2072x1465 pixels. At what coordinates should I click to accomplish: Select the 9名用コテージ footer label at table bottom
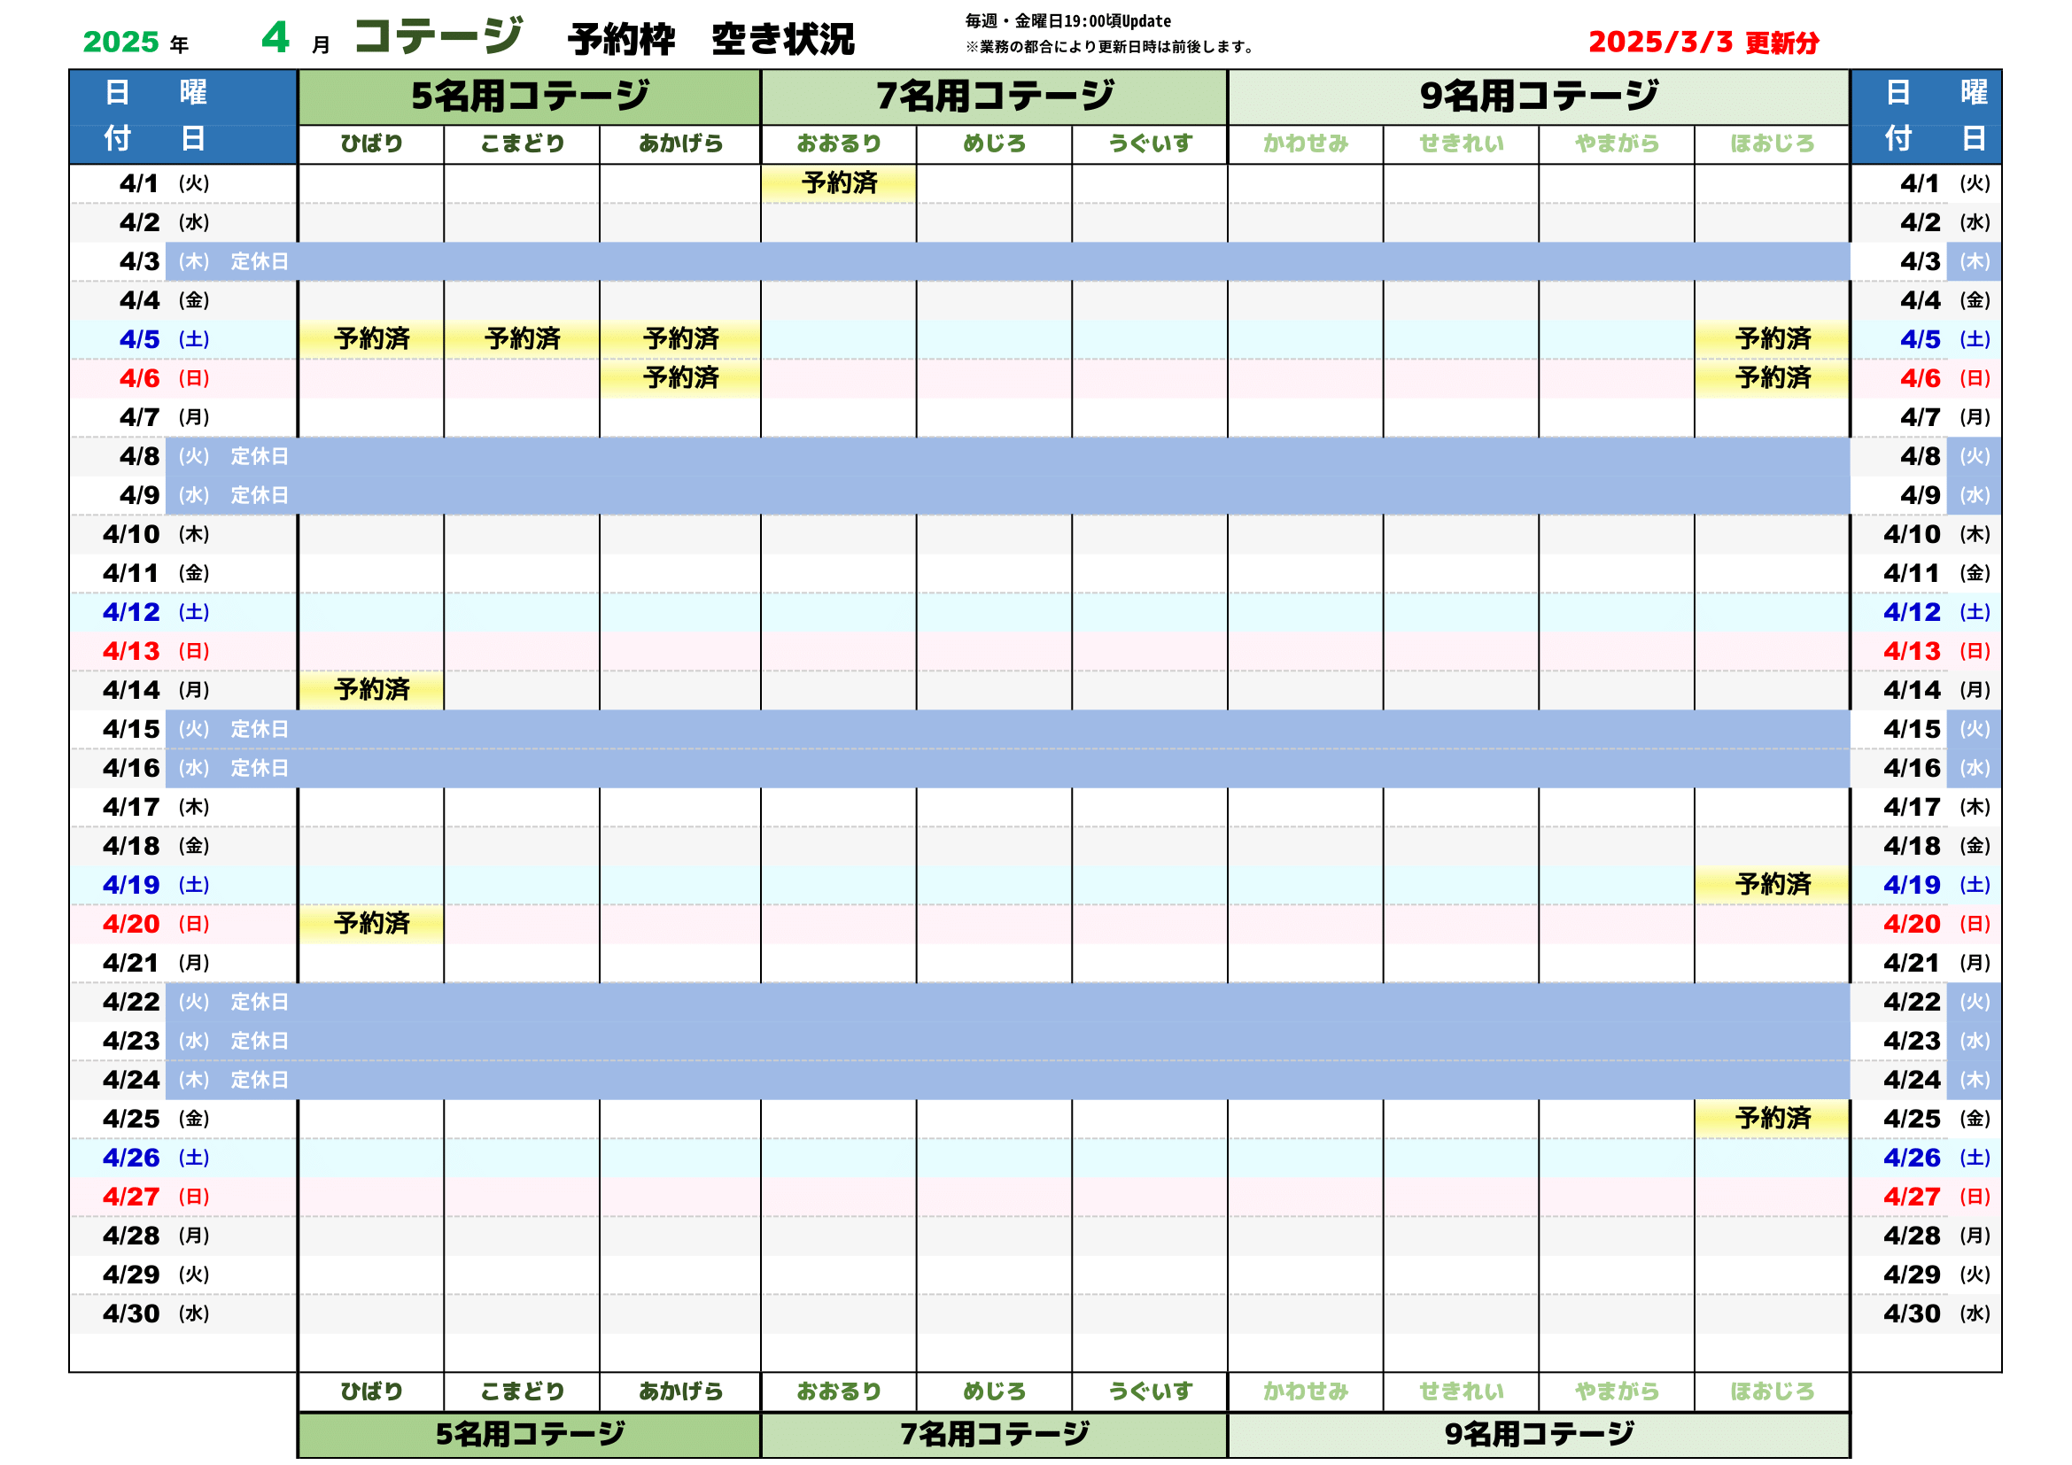click(x=1539, y=1434)
